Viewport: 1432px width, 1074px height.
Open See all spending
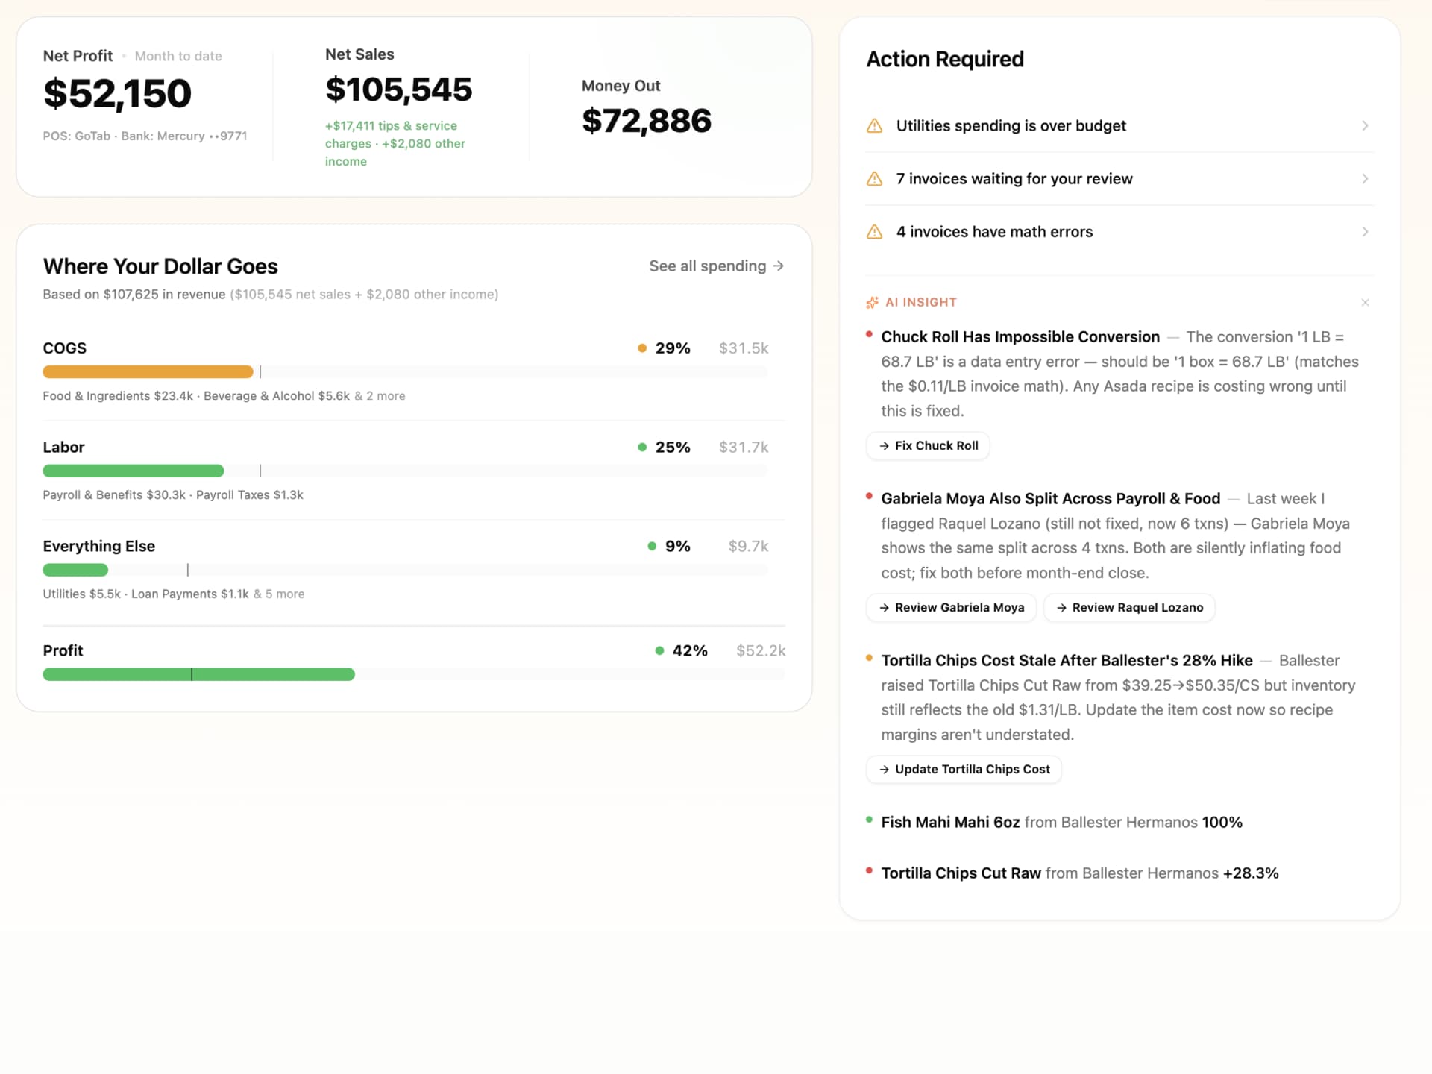[706, 266]
